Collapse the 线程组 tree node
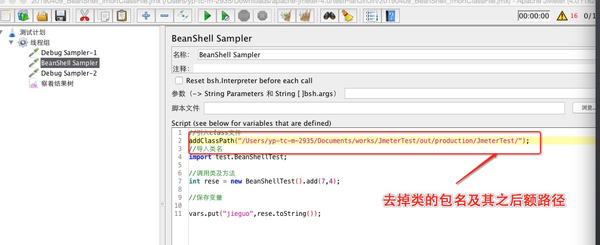 (x=11, y=42)
